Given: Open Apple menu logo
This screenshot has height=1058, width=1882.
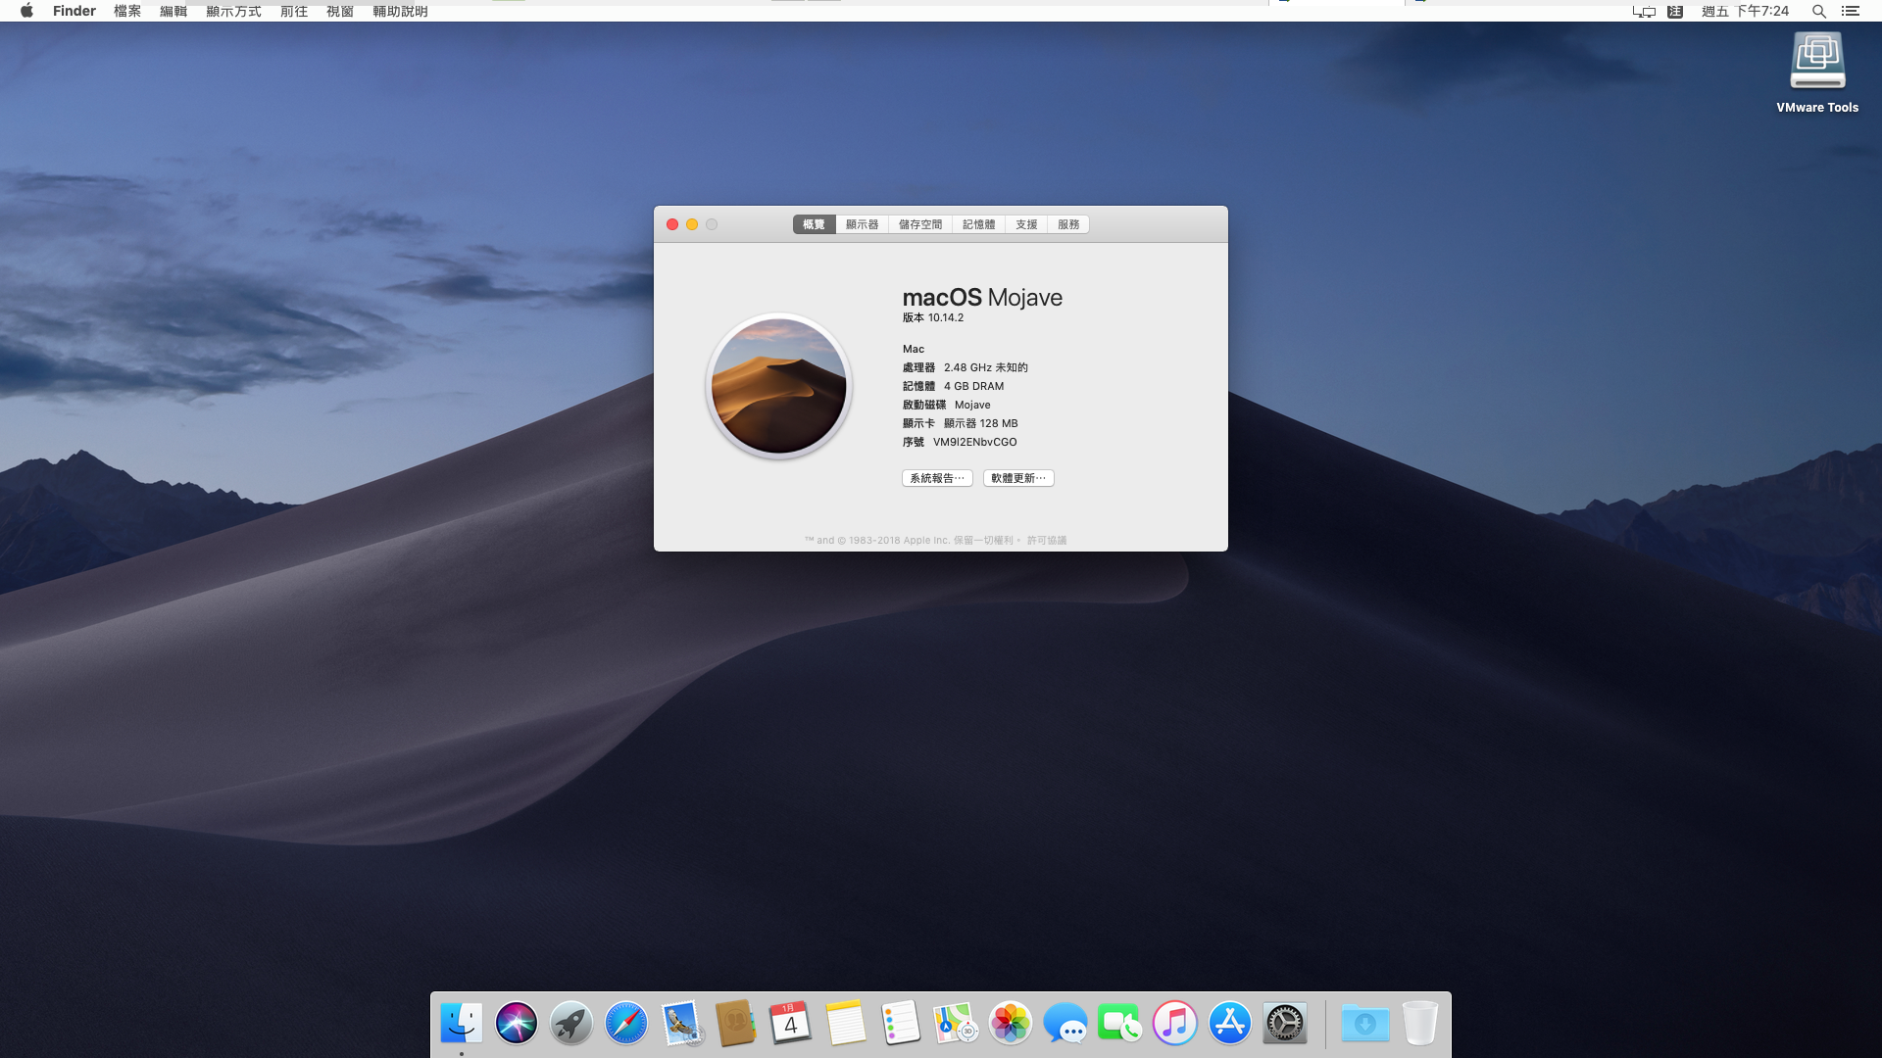Looking at the screenshot, I should tap(26, 11).
